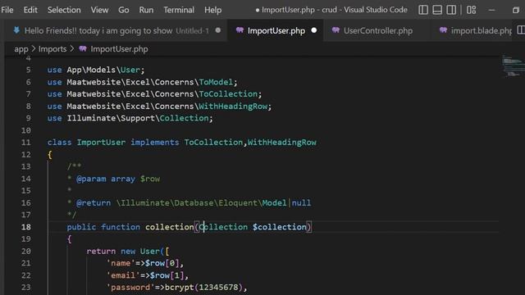The width and height of the screenshot is (525, 295).
Task: Click '$row' on line 22
Action: [159, 275]
